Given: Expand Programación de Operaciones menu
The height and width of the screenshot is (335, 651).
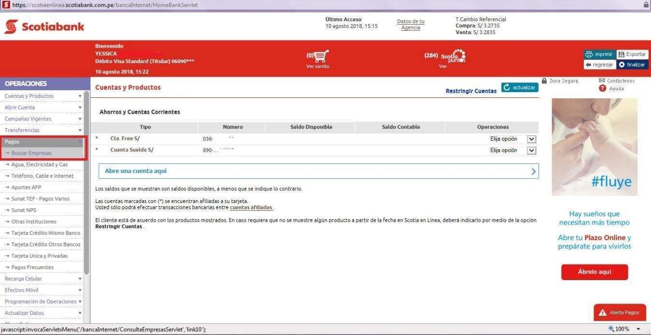Looking at the screenshot, I should click(42, 301).
